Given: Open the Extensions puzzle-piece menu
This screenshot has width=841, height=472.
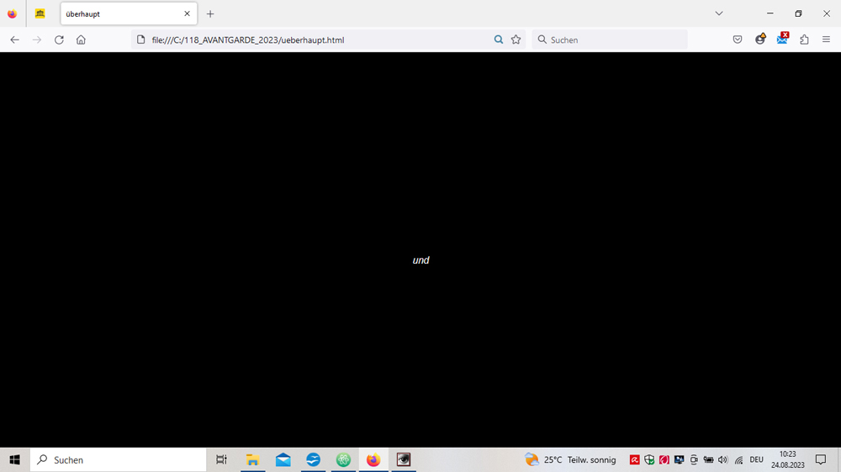Looking at the screenshot, I should click(x=804, y=39).
